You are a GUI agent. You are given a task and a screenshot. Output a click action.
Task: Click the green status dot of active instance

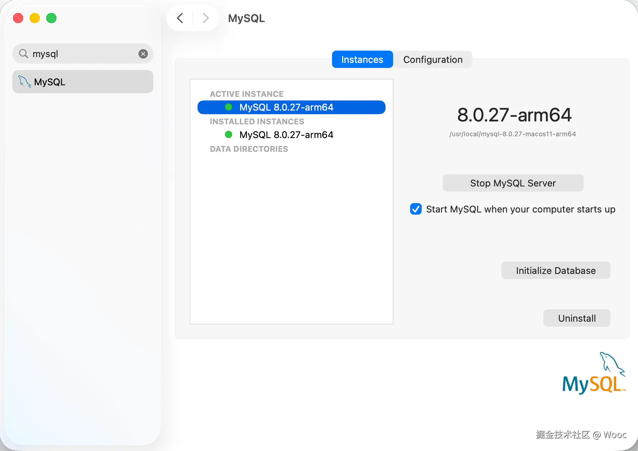point(229,107)
